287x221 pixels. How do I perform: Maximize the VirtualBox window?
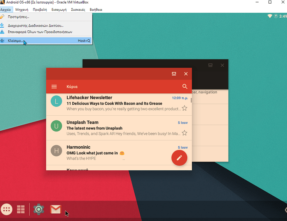coord(270,2)
